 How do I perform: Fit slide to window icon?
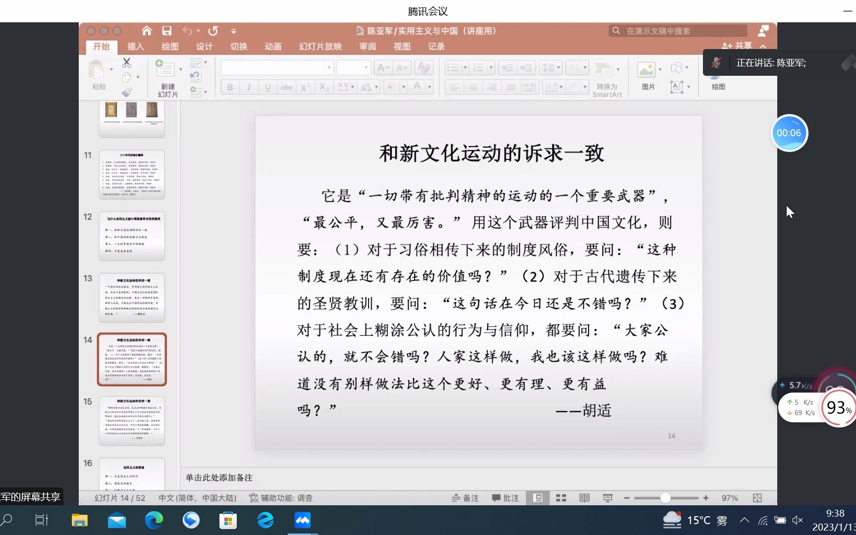(757, 498)
